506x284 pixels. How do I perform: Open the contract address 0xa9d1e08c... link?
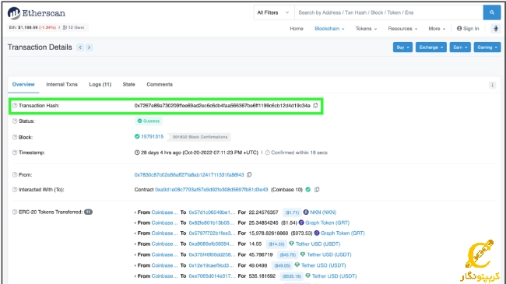tap(212, 189)
